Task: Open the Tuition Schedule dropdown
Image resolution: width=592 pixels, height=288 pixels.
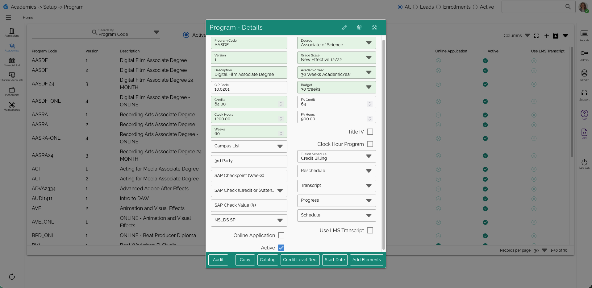Action: [x=369, y=156]
